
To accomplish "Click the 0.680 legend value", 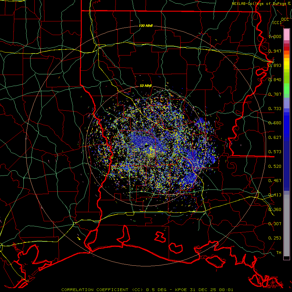I will 275,123.
